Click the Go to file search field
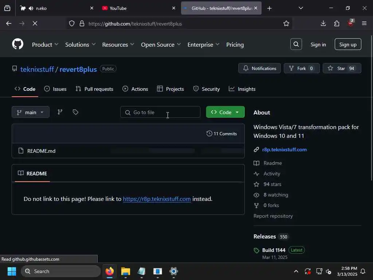 tap(160, 112)
